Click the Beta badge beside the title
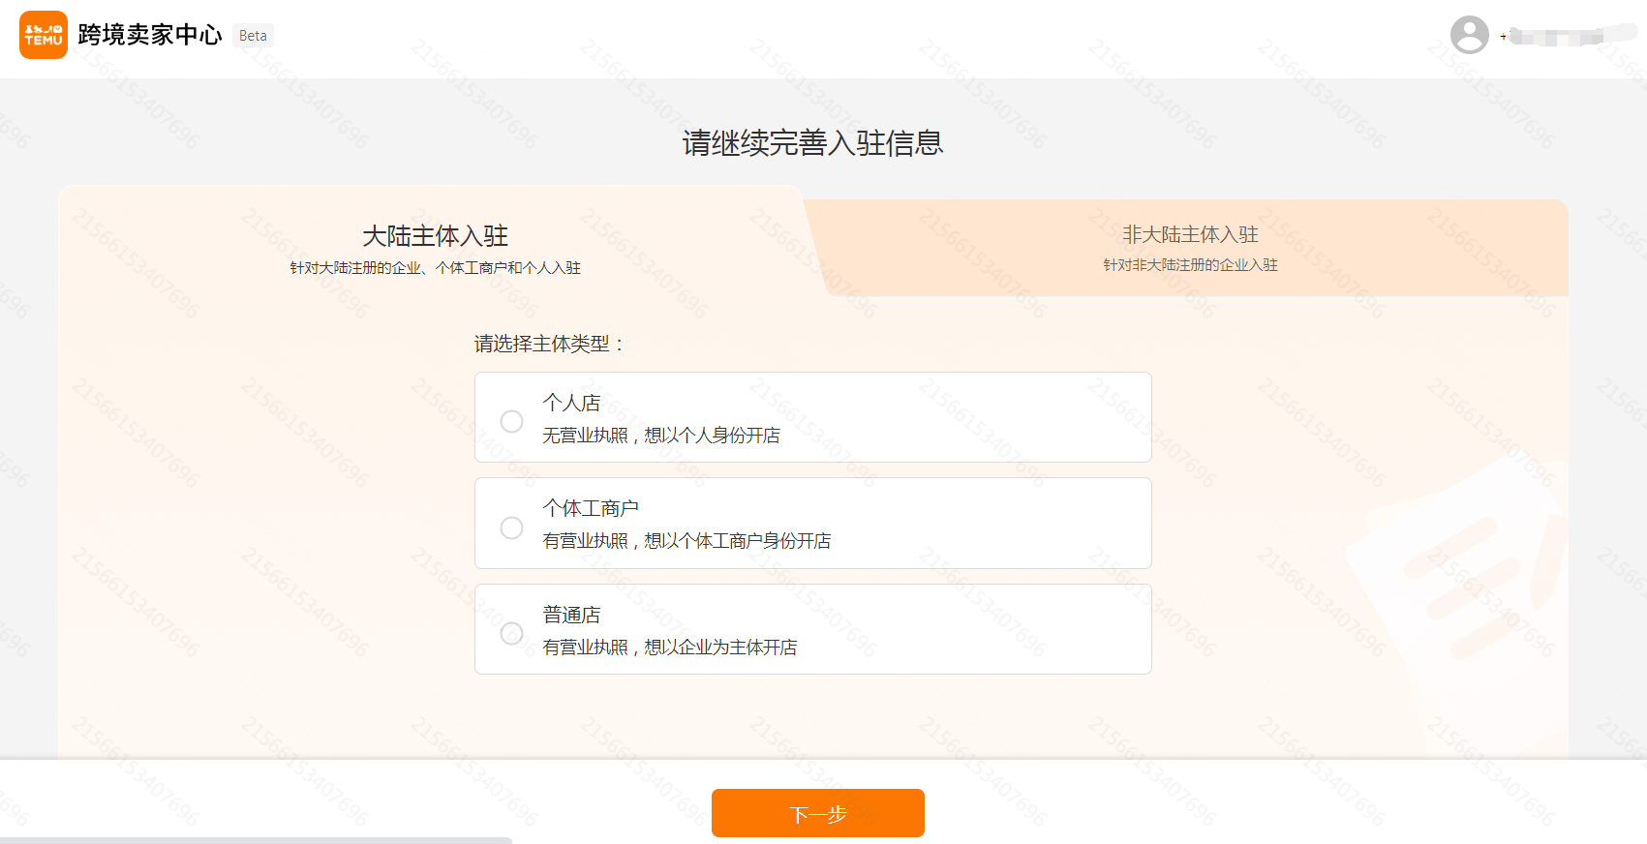 pos(253,36)
